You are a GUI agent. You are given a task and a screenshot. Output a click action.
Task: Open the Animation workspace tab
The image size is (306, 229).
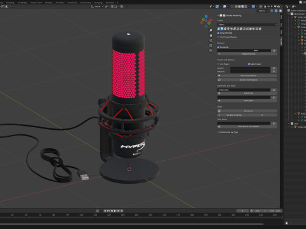[x=60, y=3]
